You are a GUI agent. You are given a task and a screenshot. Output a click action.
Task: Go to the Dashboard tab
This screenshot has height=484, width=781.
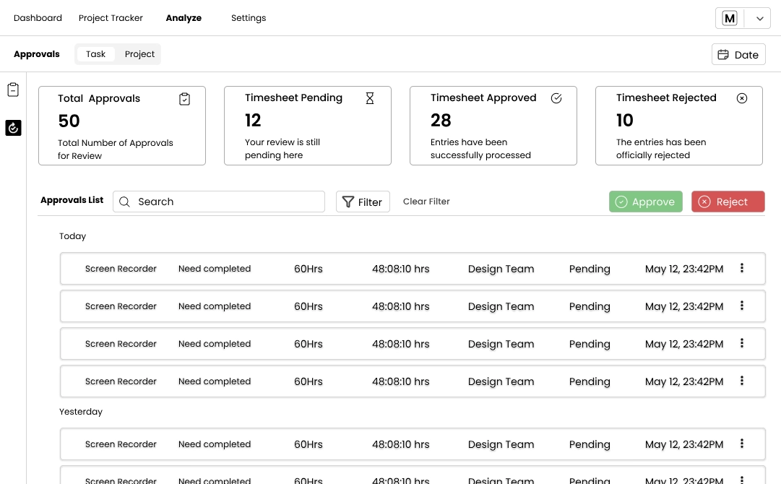click(38, 18)
